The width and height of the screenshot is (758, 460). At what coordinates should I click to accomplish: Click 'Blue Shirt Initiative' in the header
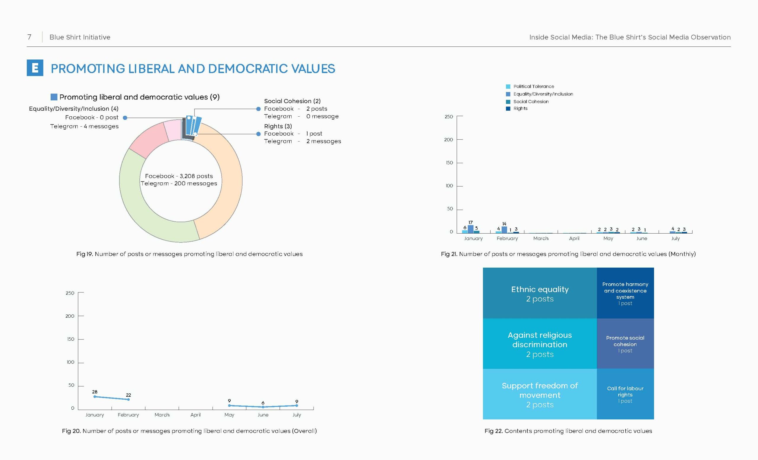point(80,37)
